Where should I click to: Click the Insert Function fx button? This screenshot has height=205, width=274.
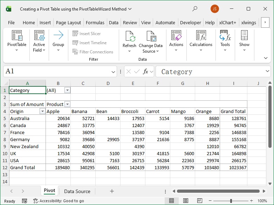[x=145, y=71]
